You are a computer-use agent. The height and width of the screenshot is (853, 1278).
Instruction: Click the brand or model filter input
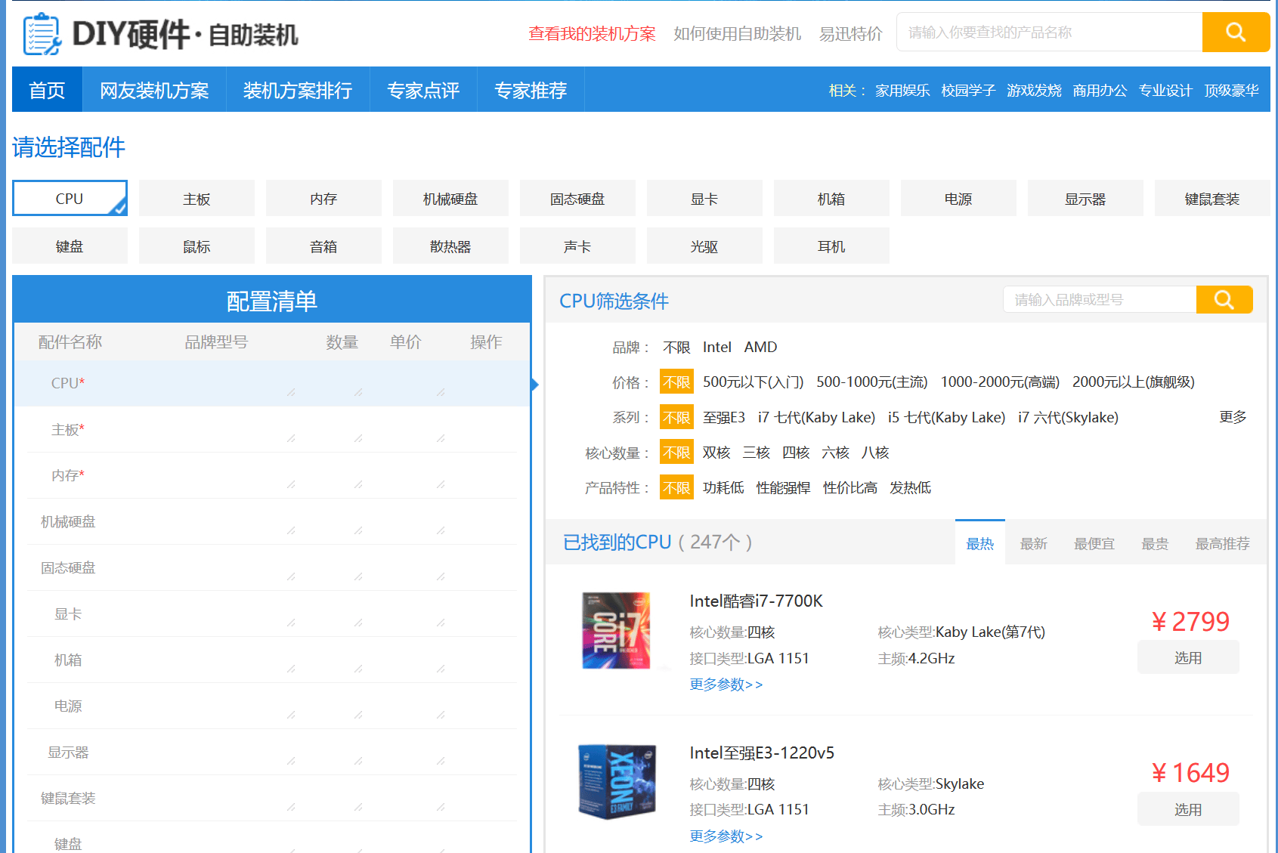[x=1100, y=300]
